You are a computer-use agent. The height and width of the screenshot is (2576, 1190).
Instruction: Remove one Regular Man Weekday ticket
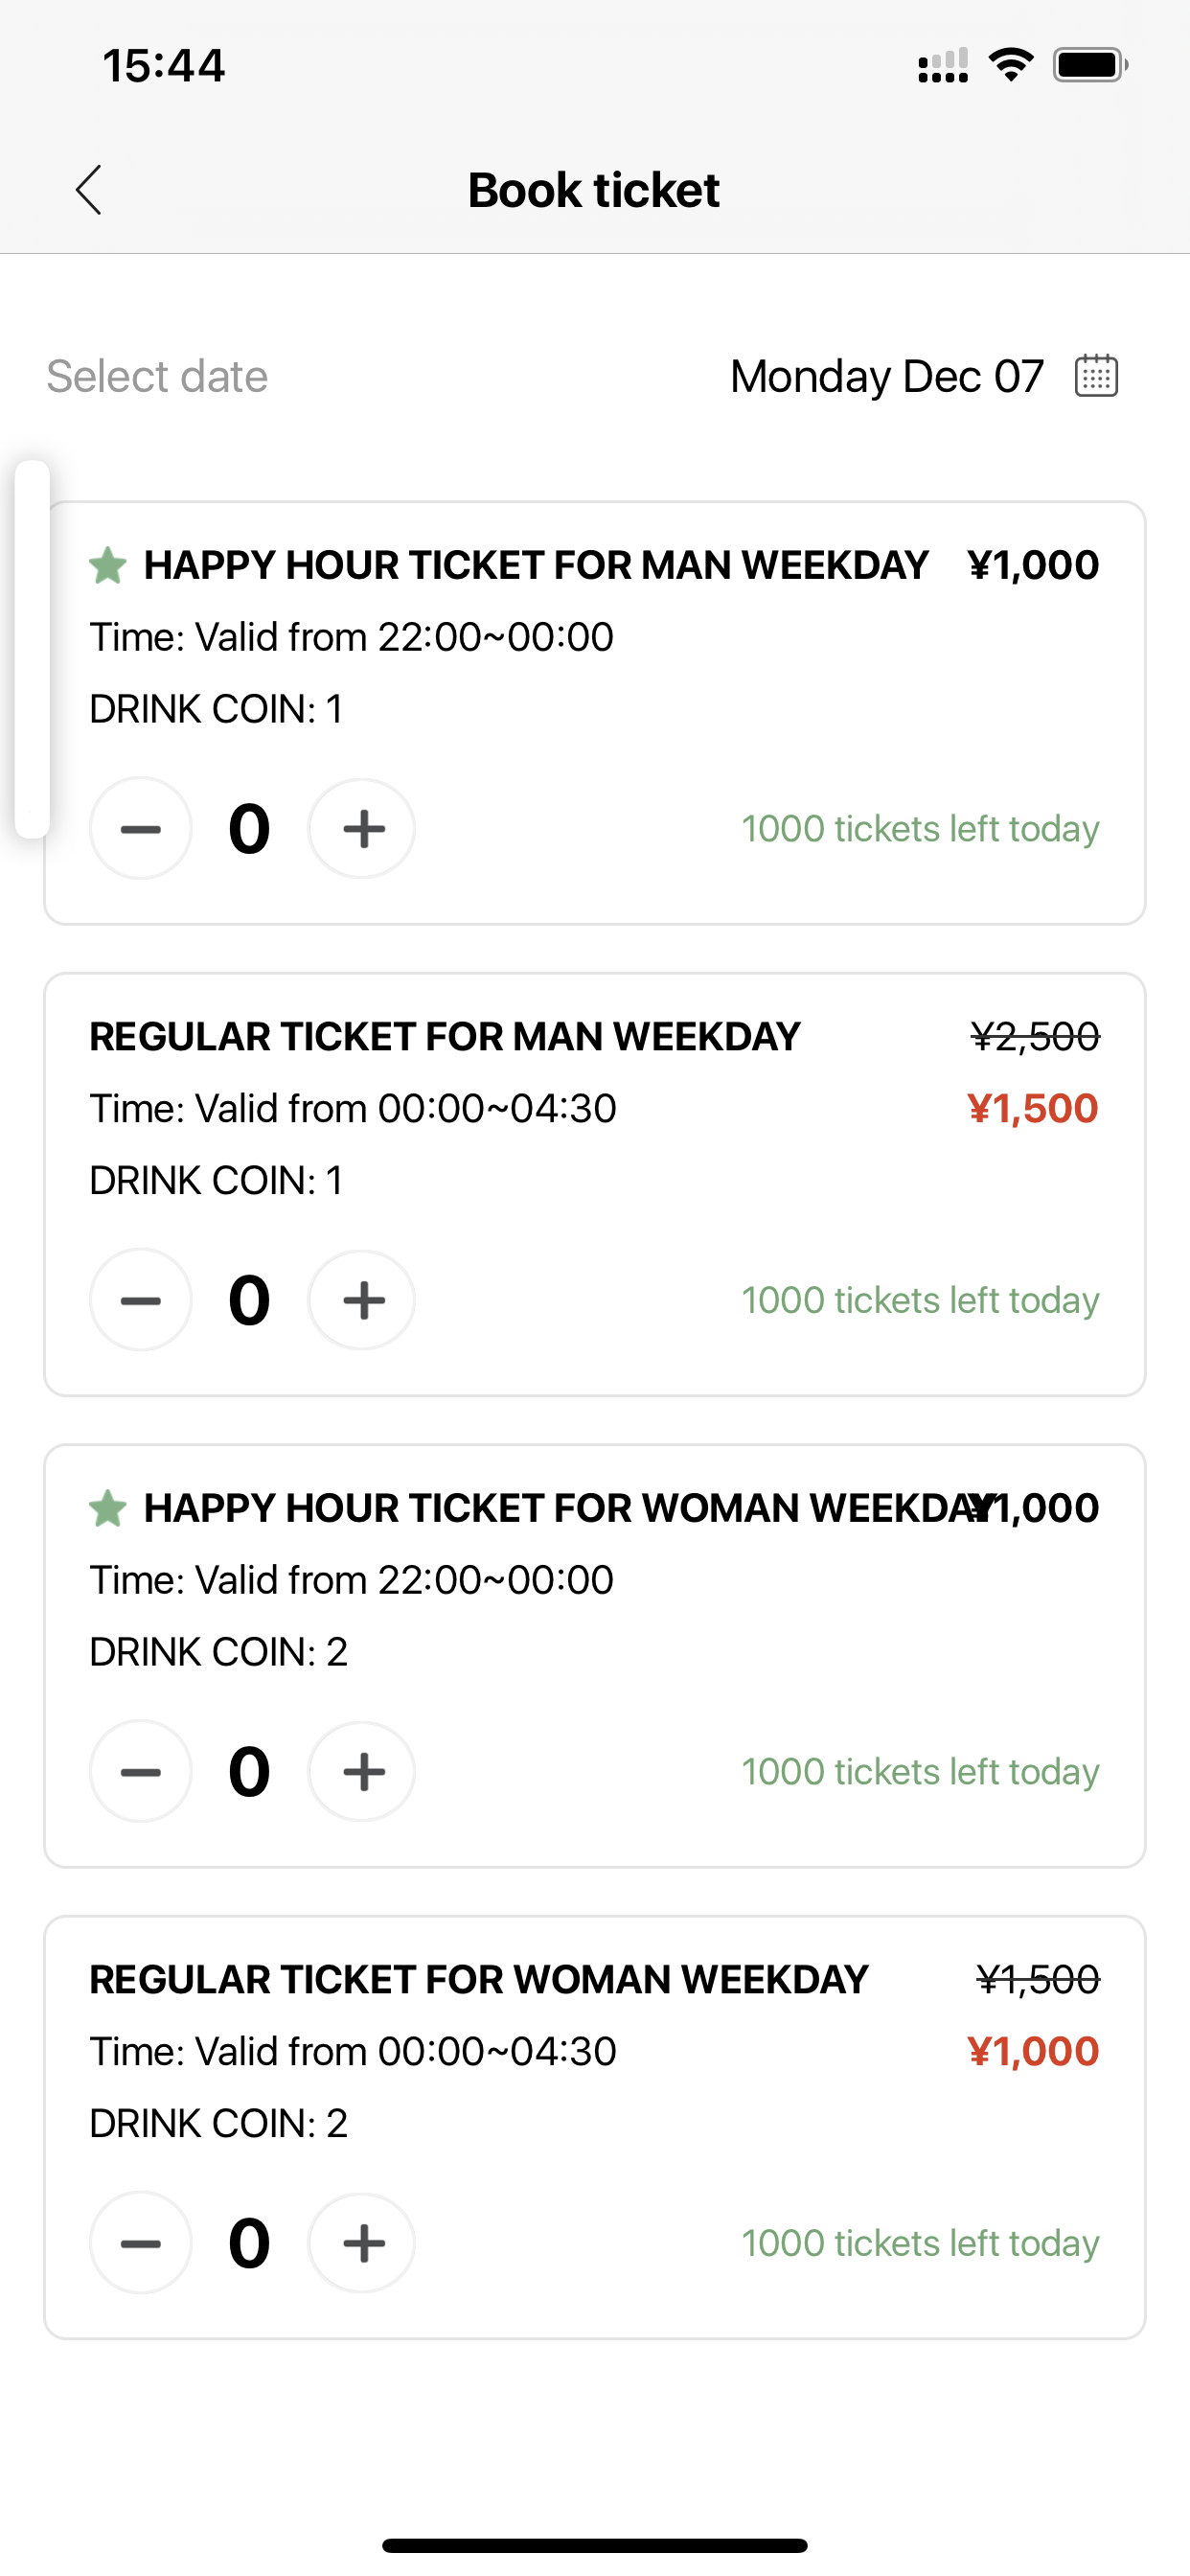pos(140,1300)
